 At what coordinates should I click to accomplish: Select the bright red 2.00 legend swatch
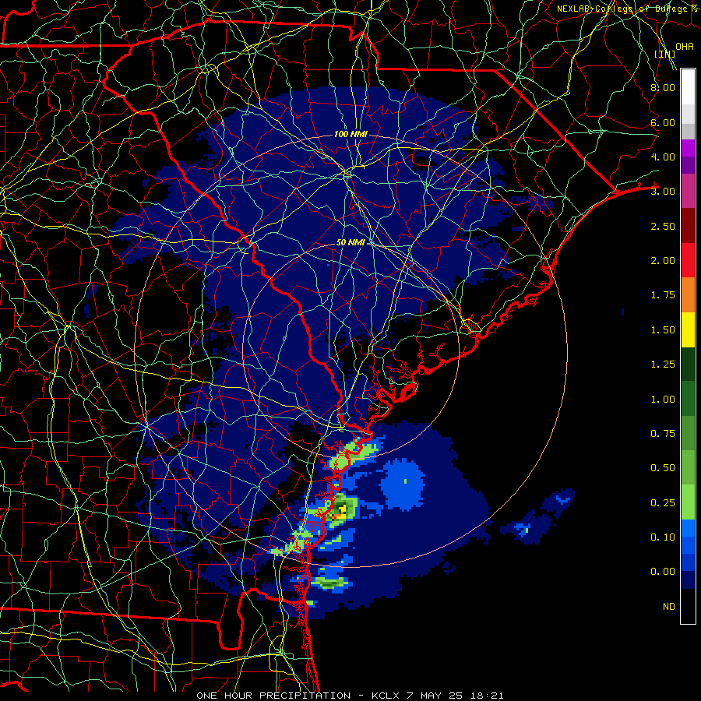click(x=688, y=260)
